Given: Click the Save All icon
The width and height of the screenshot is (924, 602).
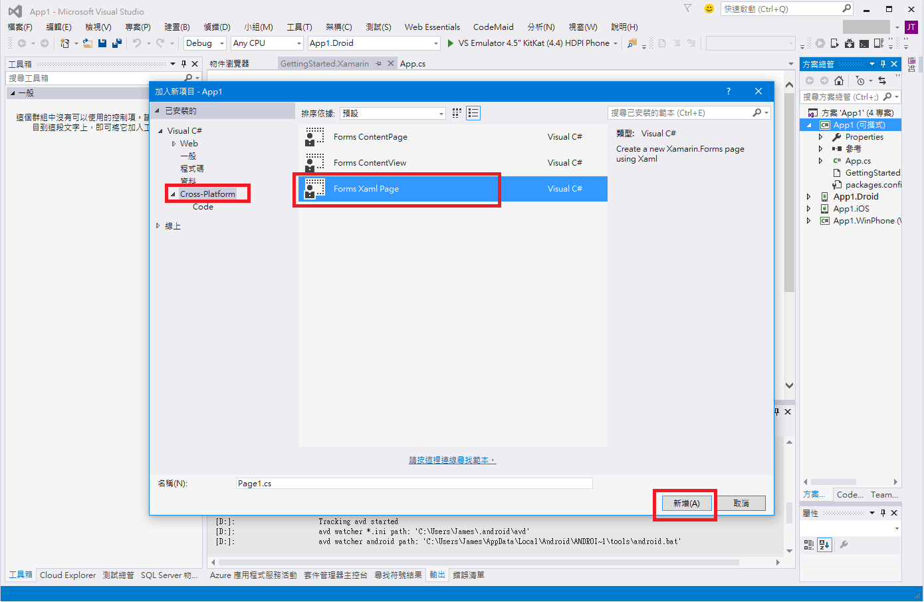Looking at the screenshot, I should point(117,43).
